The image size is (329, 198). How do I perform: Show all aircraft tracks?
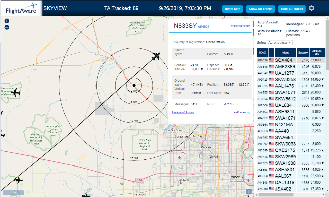click(261, 9)
